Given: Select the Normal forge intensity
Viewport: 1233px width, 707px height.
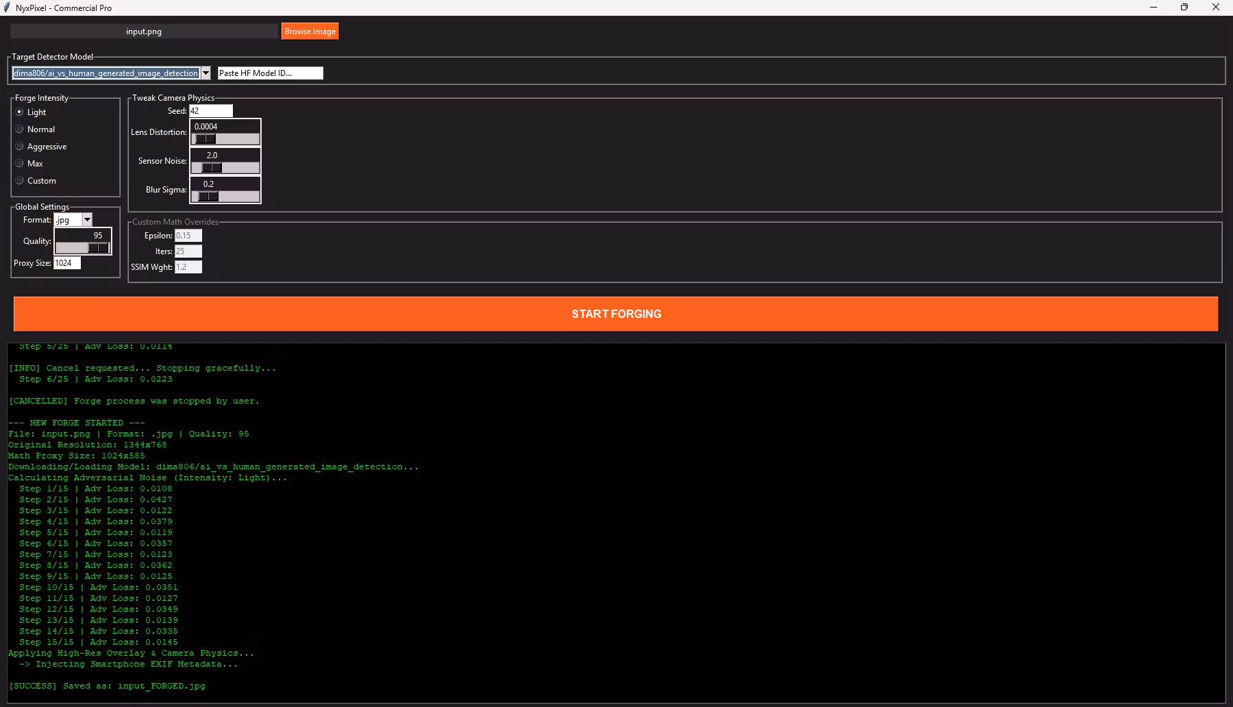Looking at the screenshot, I should coord(35,129).
